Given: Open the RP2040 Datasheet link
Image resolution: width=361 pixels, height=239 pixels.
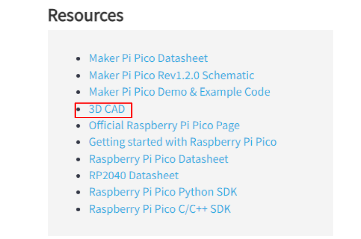Looking at the screenshot, I should 134,175.
